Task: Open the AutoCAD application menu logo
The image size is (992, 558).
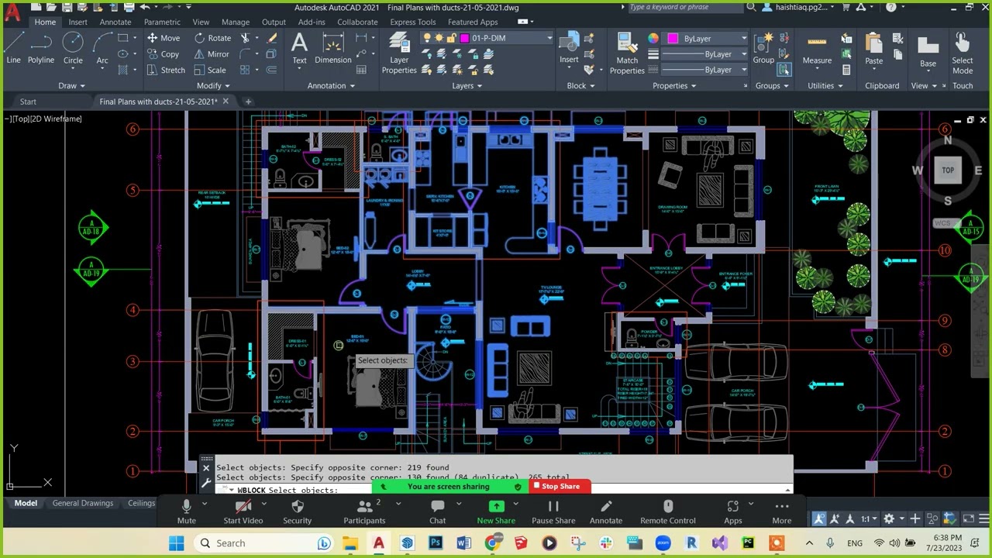Action: [11, 11]
